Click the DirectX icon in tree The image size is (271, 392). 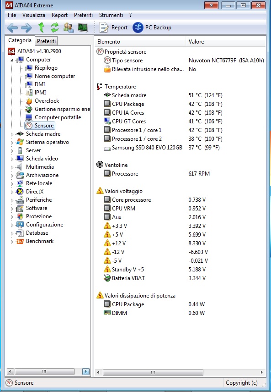(20, 192)
